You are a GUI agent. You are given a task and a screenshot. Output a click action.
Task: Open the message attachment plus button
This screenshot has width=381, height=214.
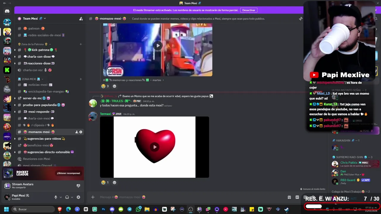pyautogui.click(x=93, y=197)
